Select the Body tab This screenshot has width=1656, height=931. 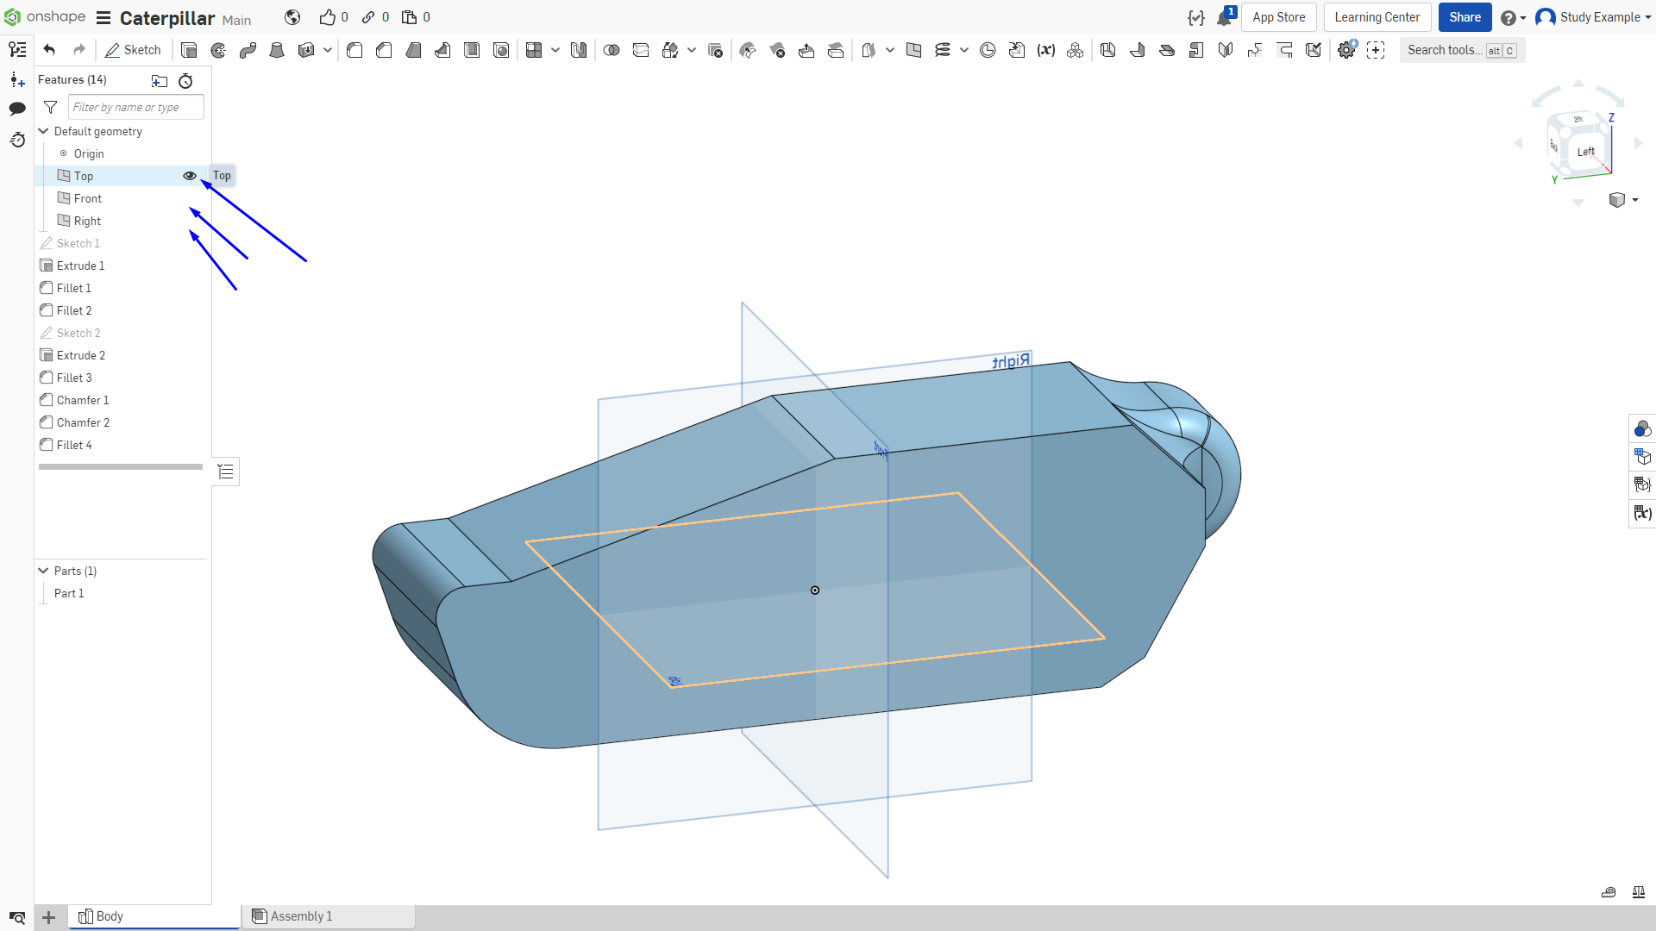154,916
